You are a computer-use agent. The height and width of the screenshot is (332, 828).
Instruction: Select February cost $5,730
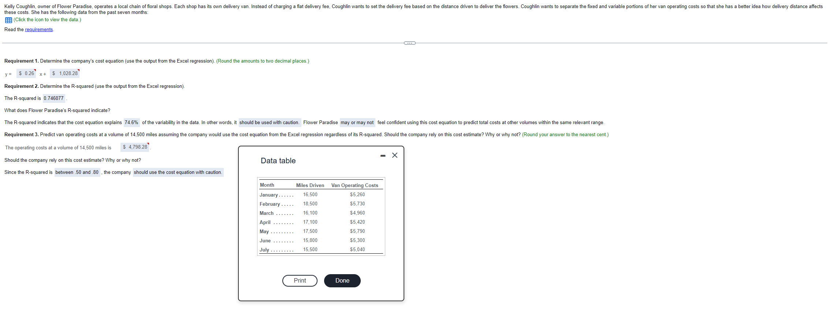point(357,204)
